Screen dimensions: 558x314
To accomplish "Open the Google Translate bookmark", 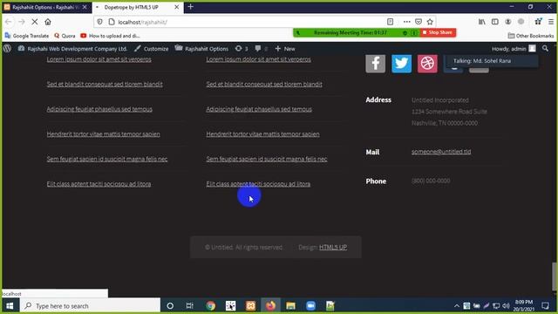I will [x=27, y=36].
